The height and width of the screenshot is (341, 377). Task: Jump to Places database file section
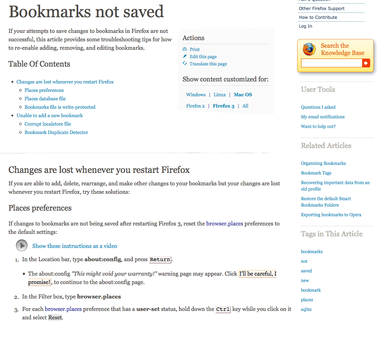45,99
